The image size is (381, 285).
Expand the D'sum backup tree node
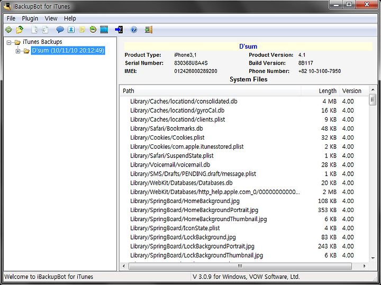point(18,51)
